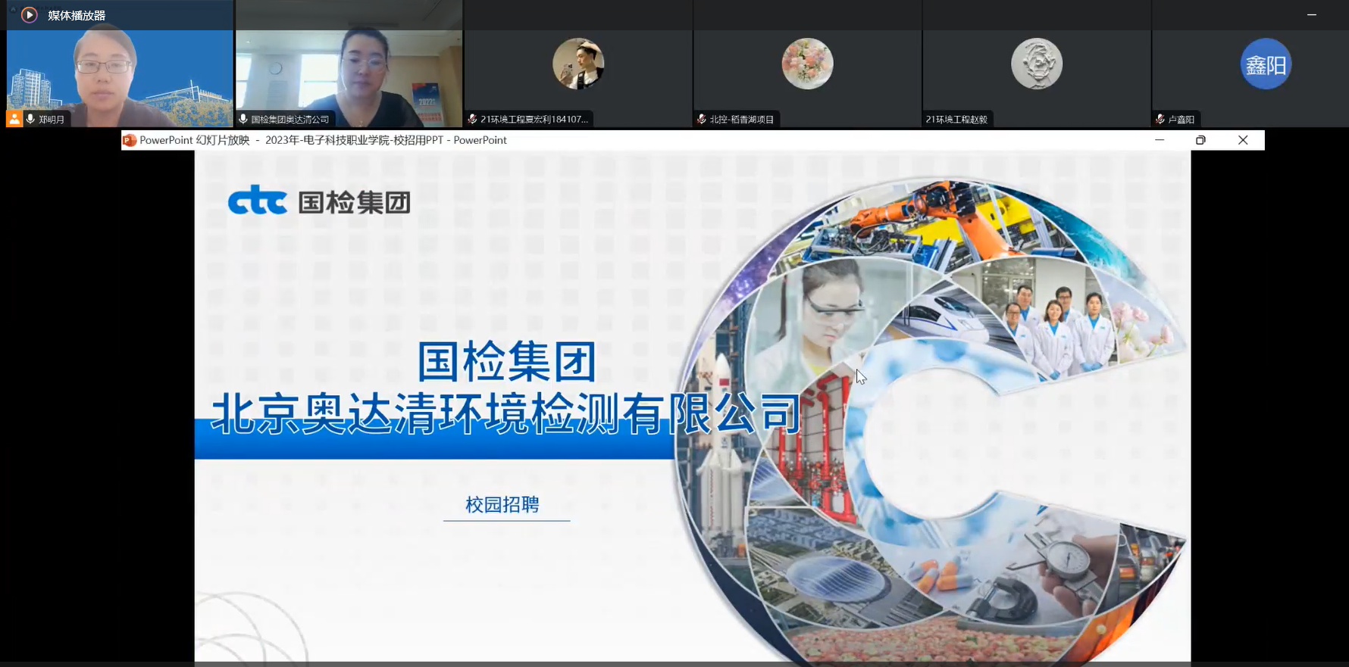
Task: Click the orange host icon beside 郑明月
Action: point(14,119)
